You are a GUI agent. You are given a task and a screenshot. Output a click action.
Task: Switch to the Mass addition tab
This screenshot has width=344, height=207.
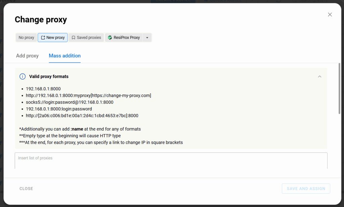[x=65, y=56]
